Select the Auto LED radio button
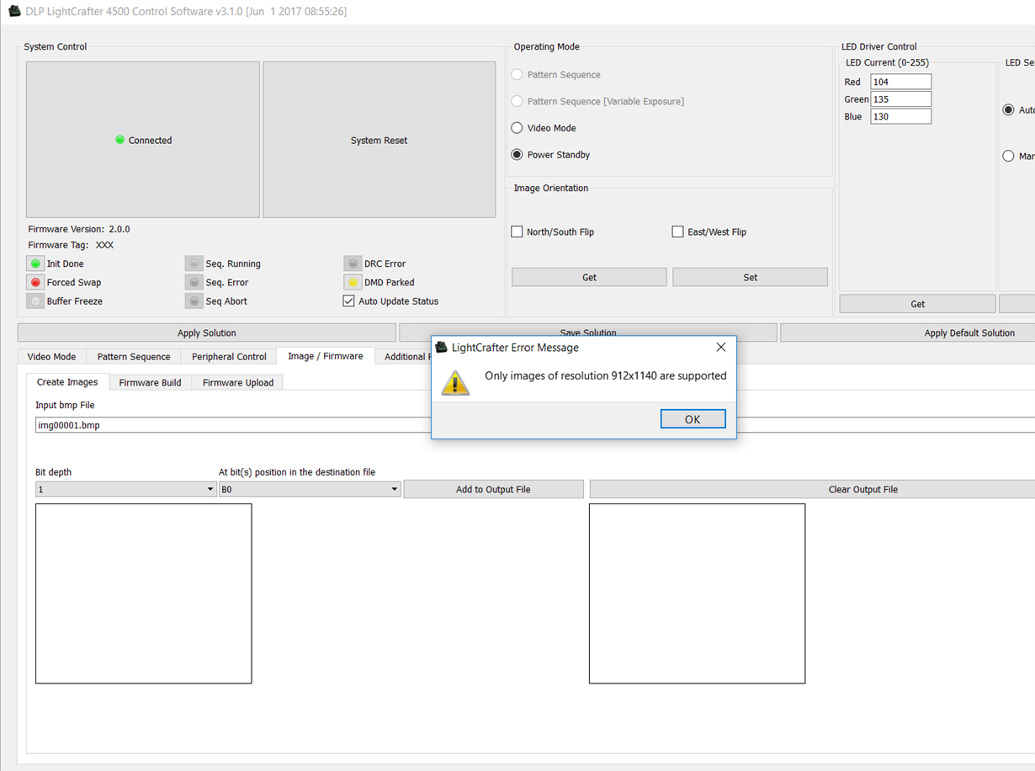1035x771 pixels. (x=1008, y=109)
